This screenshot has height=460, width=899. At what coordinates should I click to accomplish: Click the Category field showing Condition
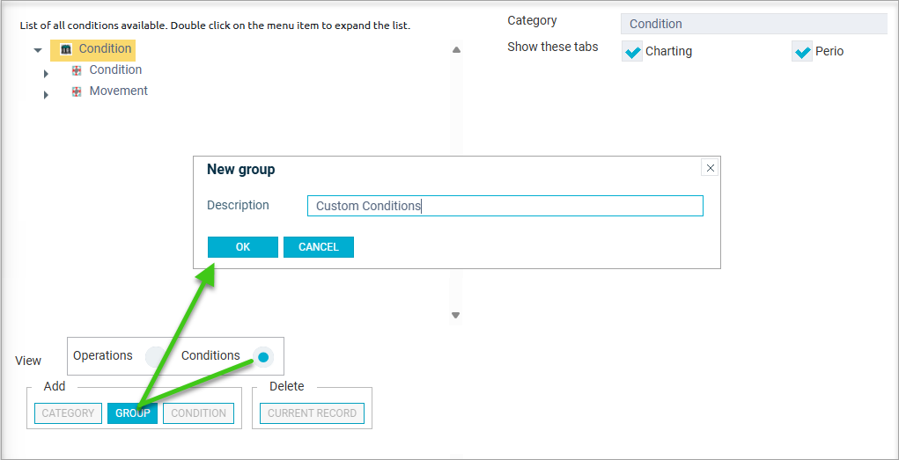754,24
